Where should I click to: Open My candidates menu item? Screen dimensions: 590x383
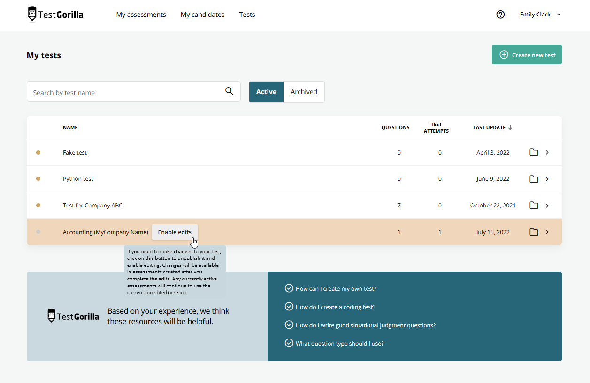point(202,15)
